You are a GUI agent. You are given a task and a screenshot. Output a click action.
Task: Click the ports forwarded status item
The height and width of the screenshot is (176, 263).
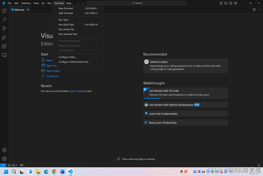pyautogui.click(x=22, y=165)
